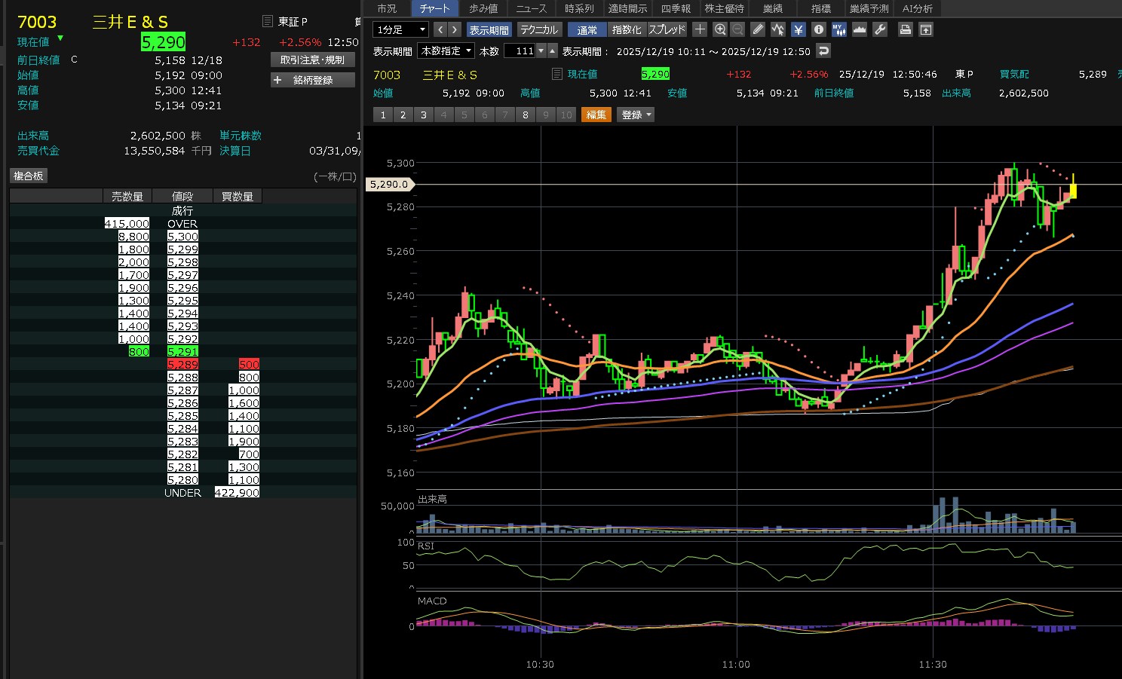Click the MY chart candlestick icon
The height and width of the screenshot is (679, 1122).
click(x=838, y=29)
